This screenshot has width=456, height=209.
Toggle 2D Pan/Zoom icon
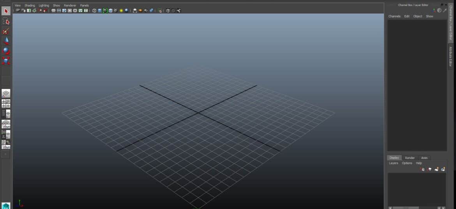pos(39,11)
